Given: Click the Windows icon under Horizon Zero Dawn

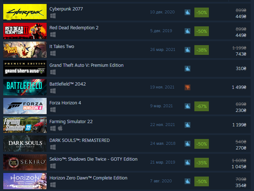Looking at the screenshot, I should 53,185.
